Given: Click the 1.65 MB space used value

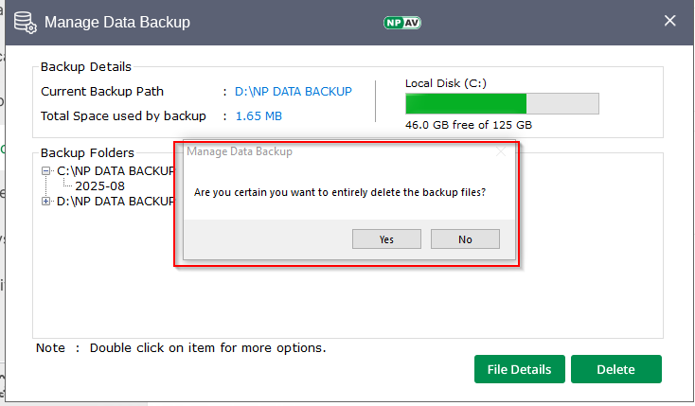Looking at the screenshot, I should [x=258, y=116].
